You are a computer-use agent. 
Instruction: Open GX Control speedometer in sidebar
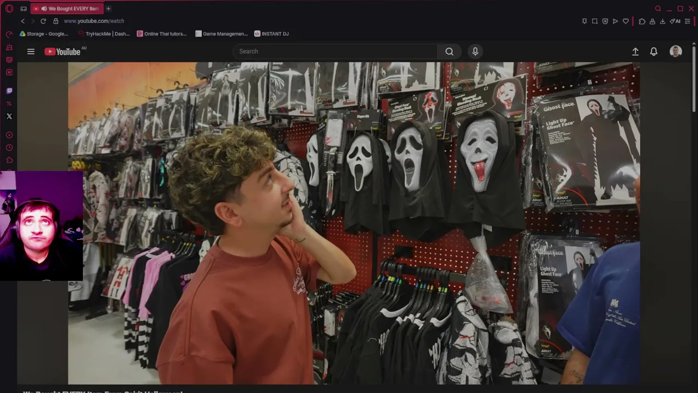[x=9, y=34]
